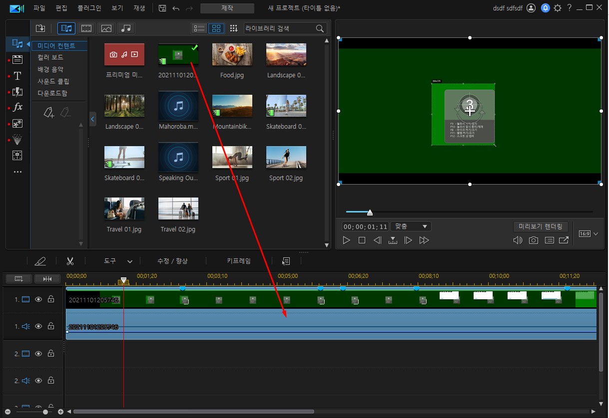Mute audio track 1 with eye icon
This screenshot has height=418, width=609.
[38, 326]
